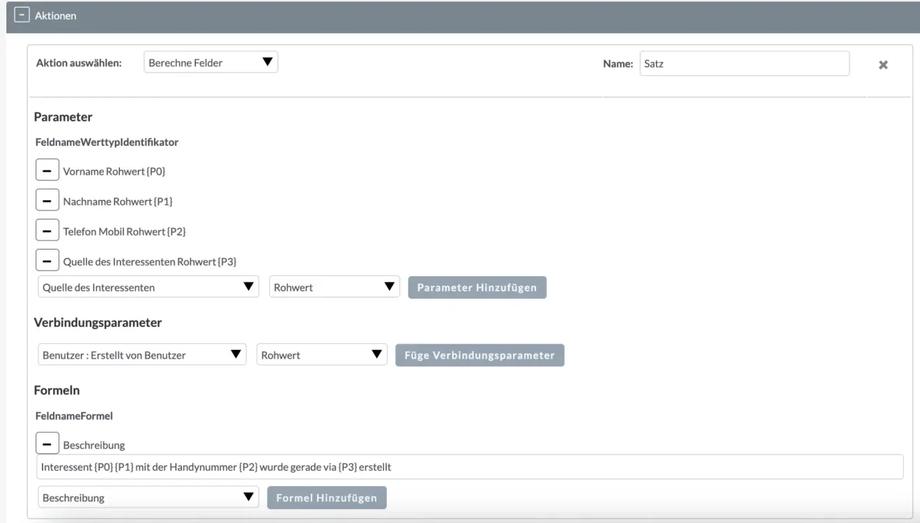920x523 pixels.
Task: Open the Quelle des Interessenten field selector
Action: click(x=148, y=287)
